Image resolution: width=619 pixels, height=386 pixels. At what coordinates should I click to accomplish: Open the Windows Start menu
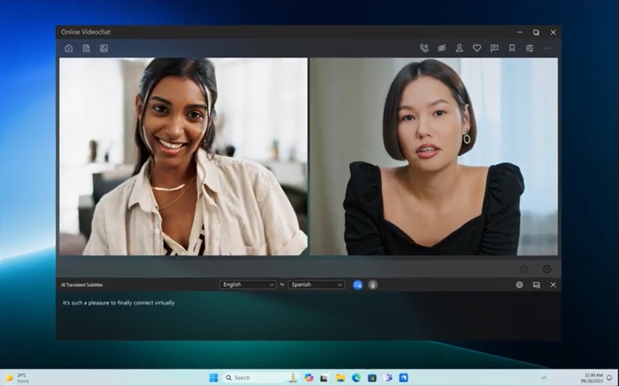click(x=214, y=377)
